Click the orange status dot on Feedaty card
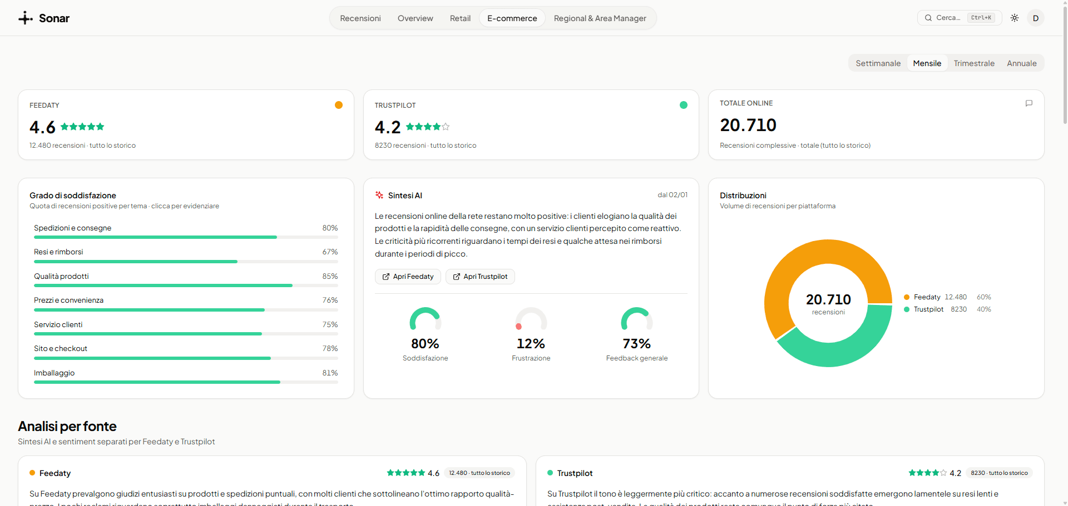Screen dimensions: 1068x506 point(339,105)
